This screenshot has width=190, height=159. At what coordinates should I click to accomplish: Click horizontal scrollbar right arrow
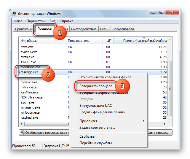tap(165, 124)
